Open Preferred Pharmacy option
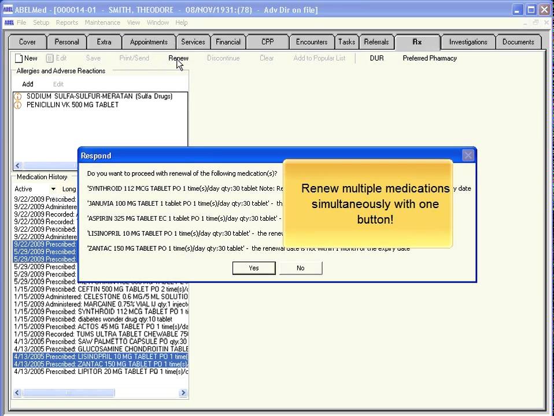Viewport: 554px width, 416px height. click(430, 58)
